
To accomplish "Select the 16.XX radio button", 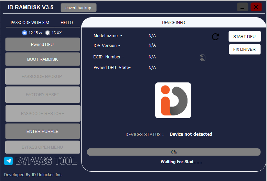I will [47, 33].
